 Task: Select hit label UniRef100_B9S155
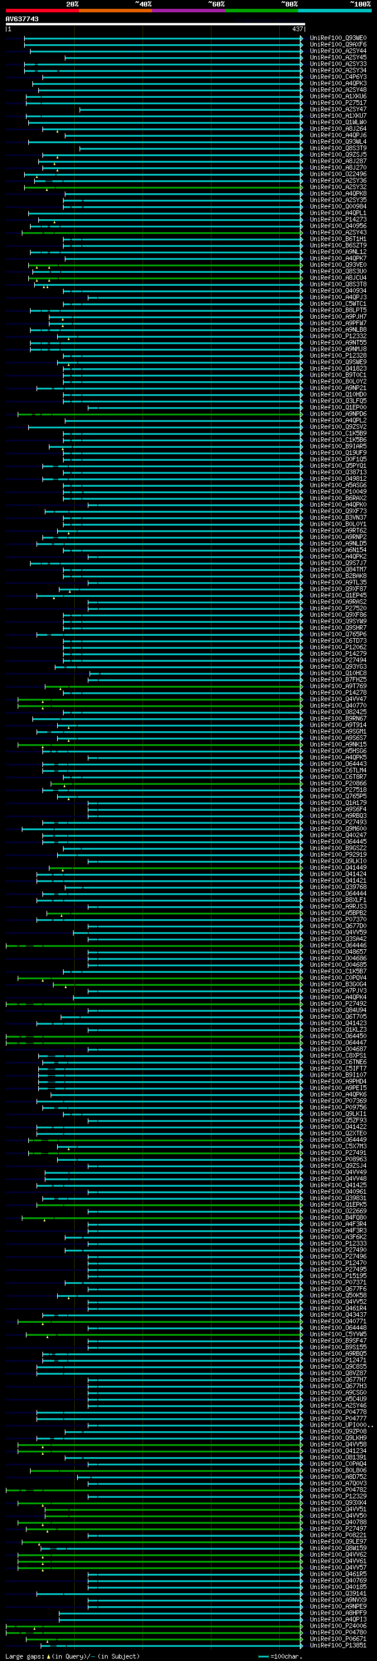tap(338, 1347)
